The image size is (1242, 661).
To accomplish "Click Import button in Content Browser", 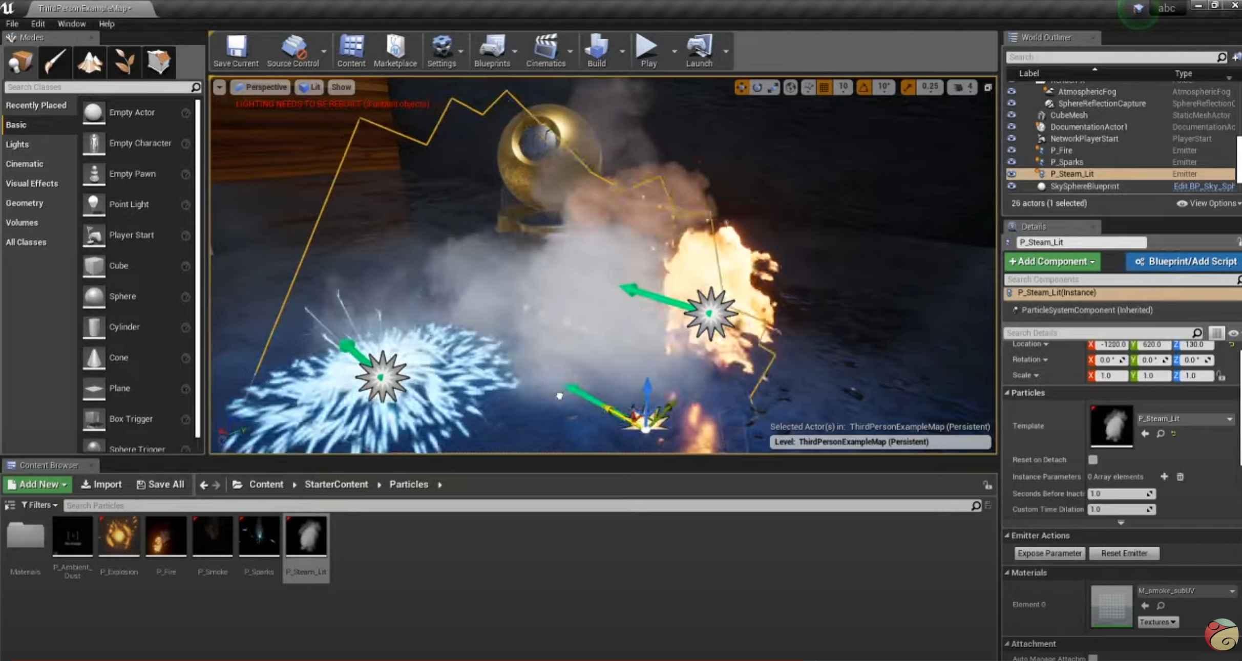I will tap(102, 484).
